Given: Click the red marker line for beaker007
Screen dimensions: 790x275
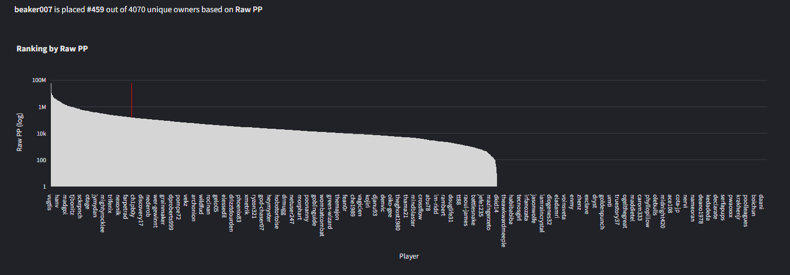Looking at the screenshot, I should [x=131, y=100].
